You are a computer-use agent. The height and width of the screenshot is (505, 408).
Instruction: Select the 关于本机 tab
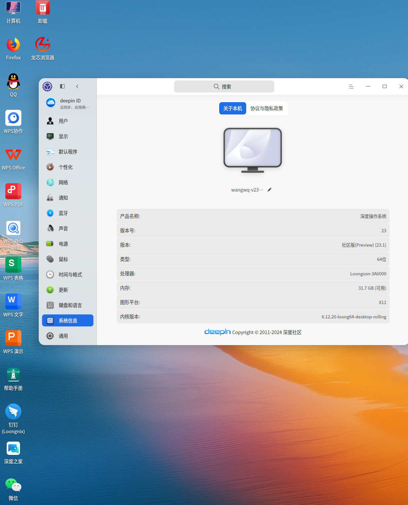pyautogui.click(x=233, y=108)
